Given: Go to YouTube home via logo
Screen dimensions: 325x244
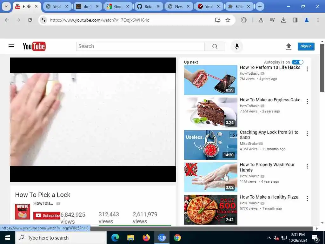Looking at the screenshot, I should point(34,46).
